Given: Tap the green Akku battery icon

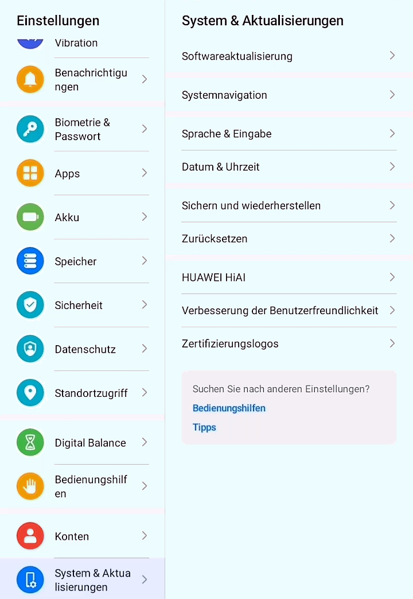Looking at the screenshot, I should [x=30, y=217].
